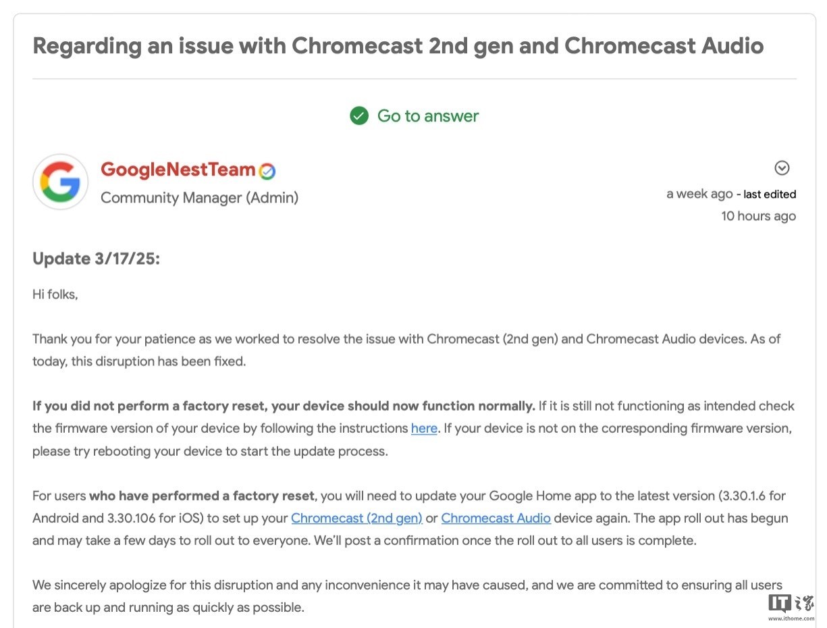The image size is (827, 628).
Task: Open the Chromecast Audio setup link
Action: click(496, 519)
